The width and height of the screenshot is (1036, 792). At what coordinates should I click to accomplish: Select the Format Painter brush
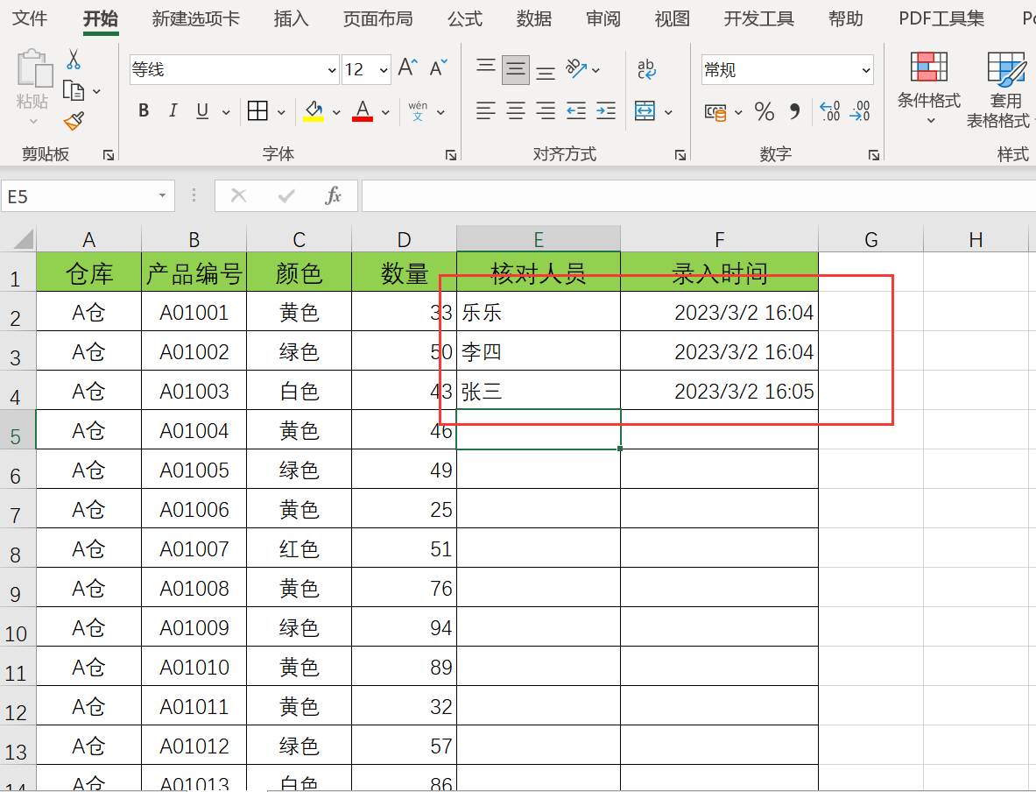(x=74, y=121)
